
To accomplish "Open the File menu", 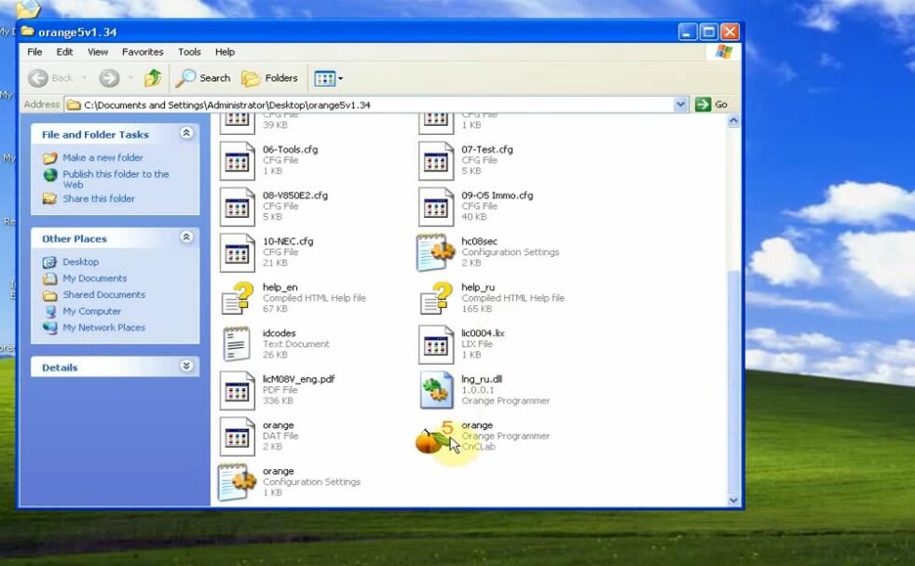I will point(35,52).
